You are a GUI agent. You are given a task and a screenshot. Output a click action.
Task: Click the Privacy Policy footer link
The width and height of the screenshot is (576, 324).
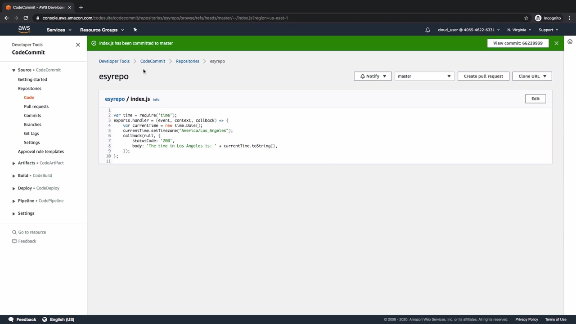(x=527, y=319)
